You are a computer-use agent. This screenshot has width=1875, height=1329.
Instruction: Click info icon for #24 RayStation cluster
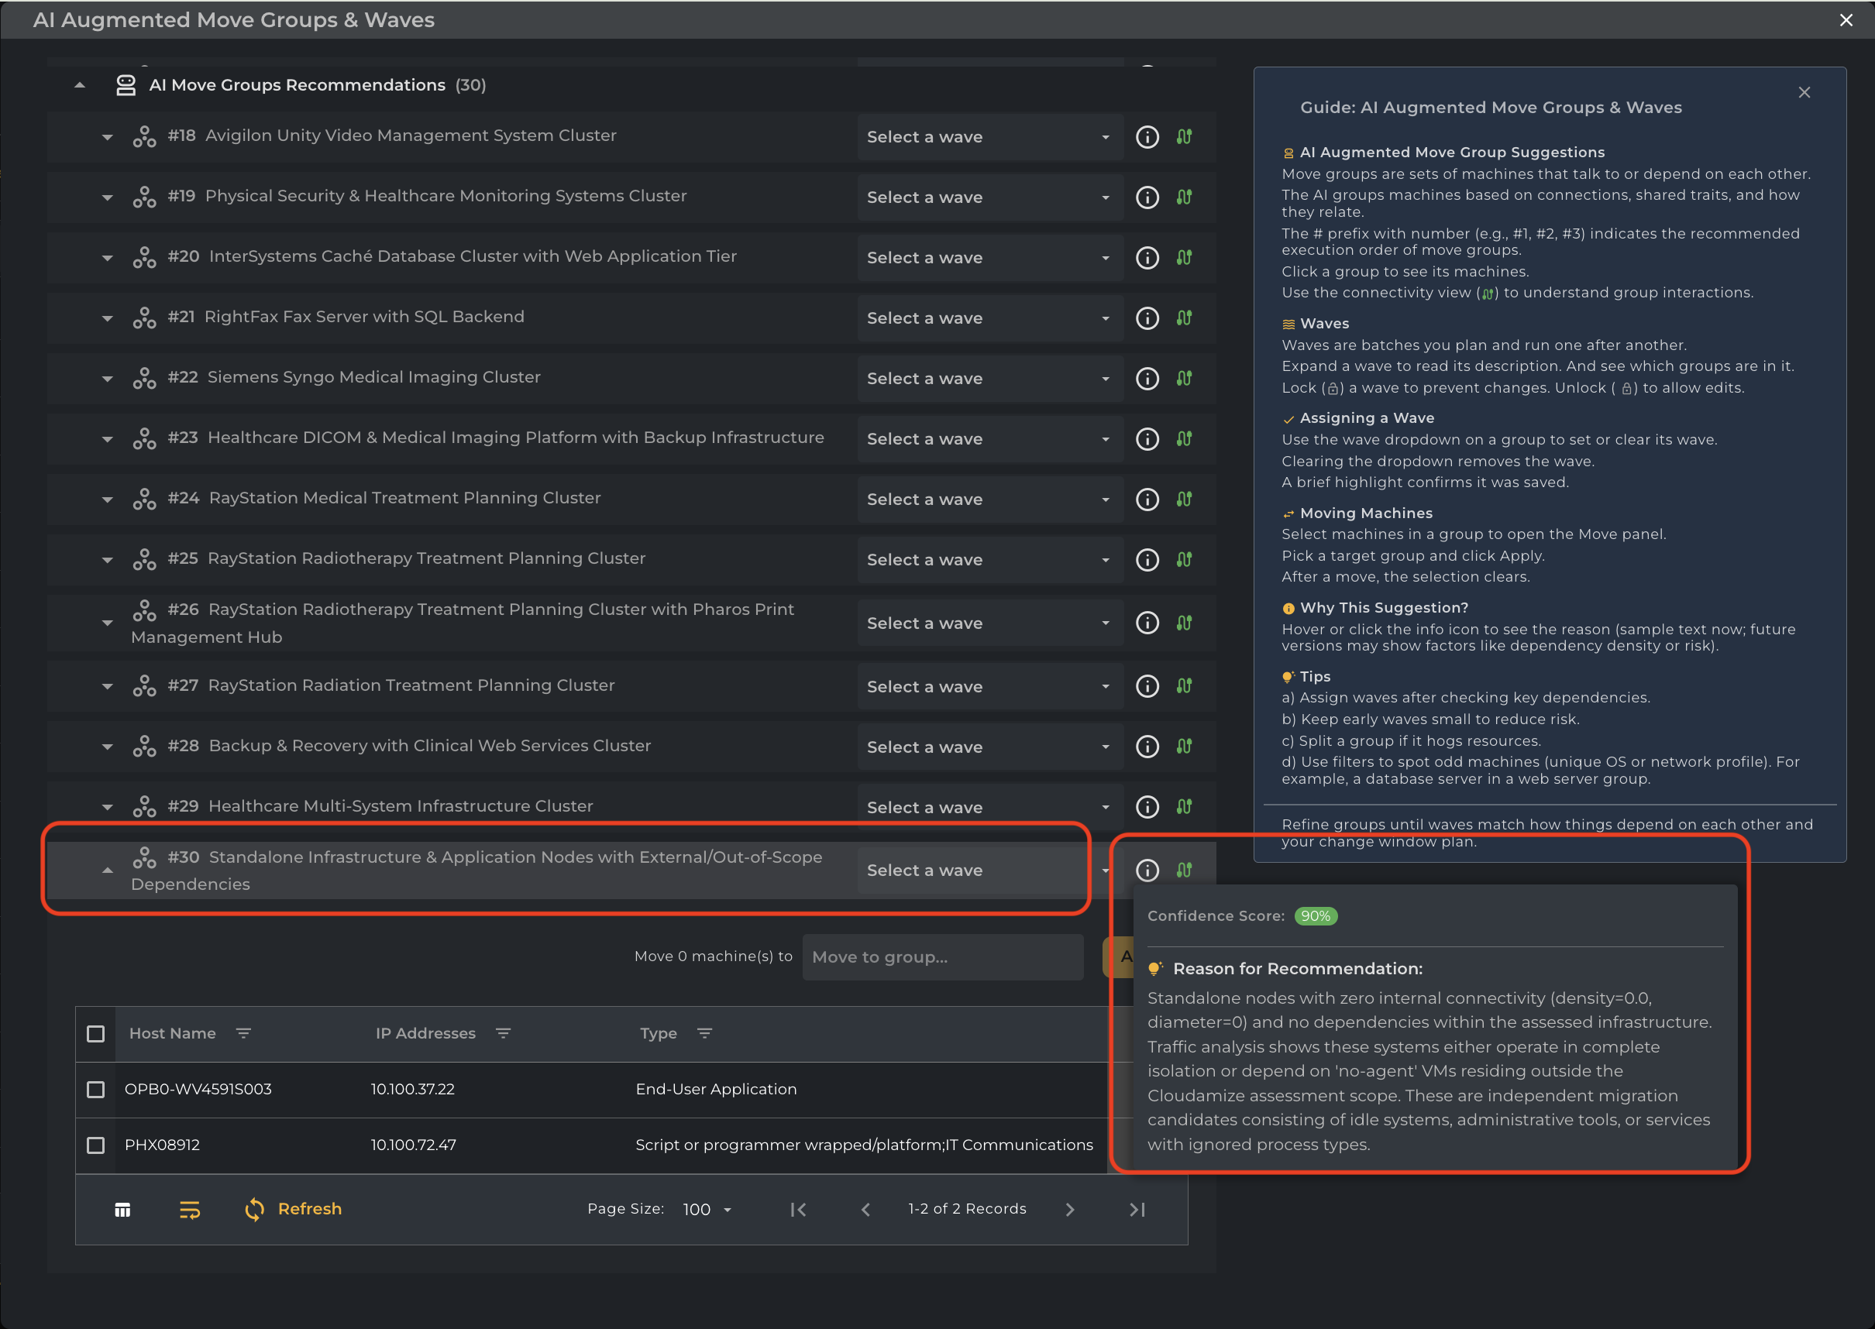coord(1147,500)
